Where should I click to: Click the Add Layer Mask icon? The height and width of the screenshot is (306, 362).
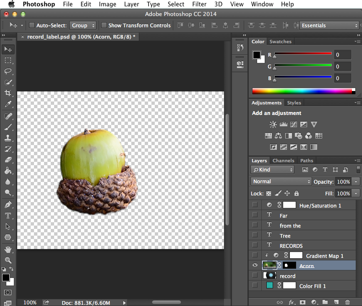[302, 302]
